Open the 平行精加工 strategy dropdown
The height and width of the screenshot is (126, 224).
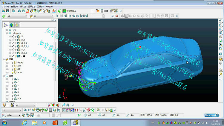pos(92,11)
